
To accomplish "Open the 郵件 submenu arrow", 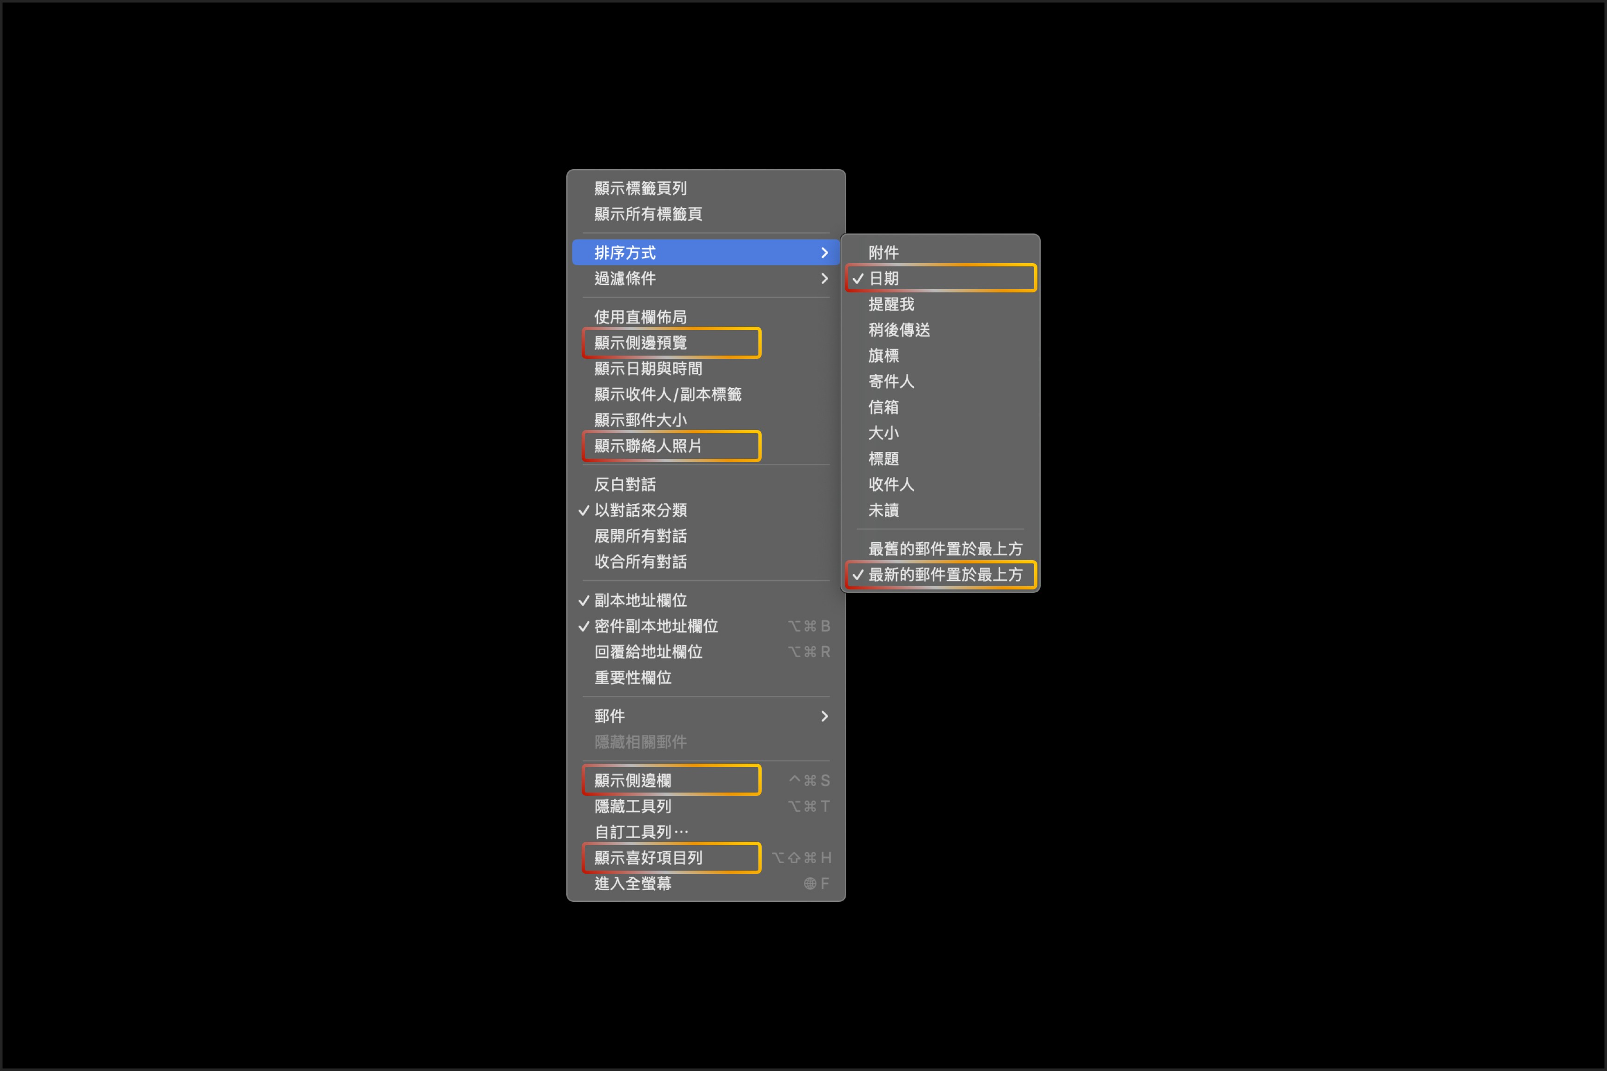I will (824, 716).
